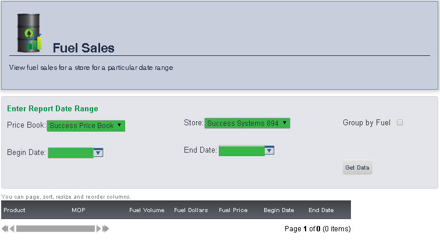
Task: Click the pager slider bar
Action: click(x=55, y=229)
